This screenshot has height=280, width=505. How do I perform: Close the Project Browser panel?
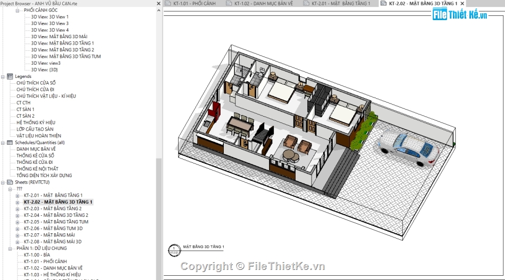tap(158, 3)
